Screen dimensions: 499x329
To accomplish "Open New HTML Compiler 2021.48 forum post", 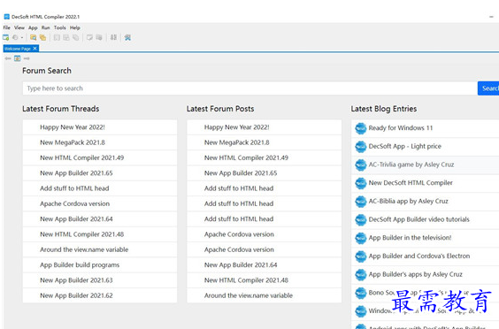I will (x=265, y=280).
